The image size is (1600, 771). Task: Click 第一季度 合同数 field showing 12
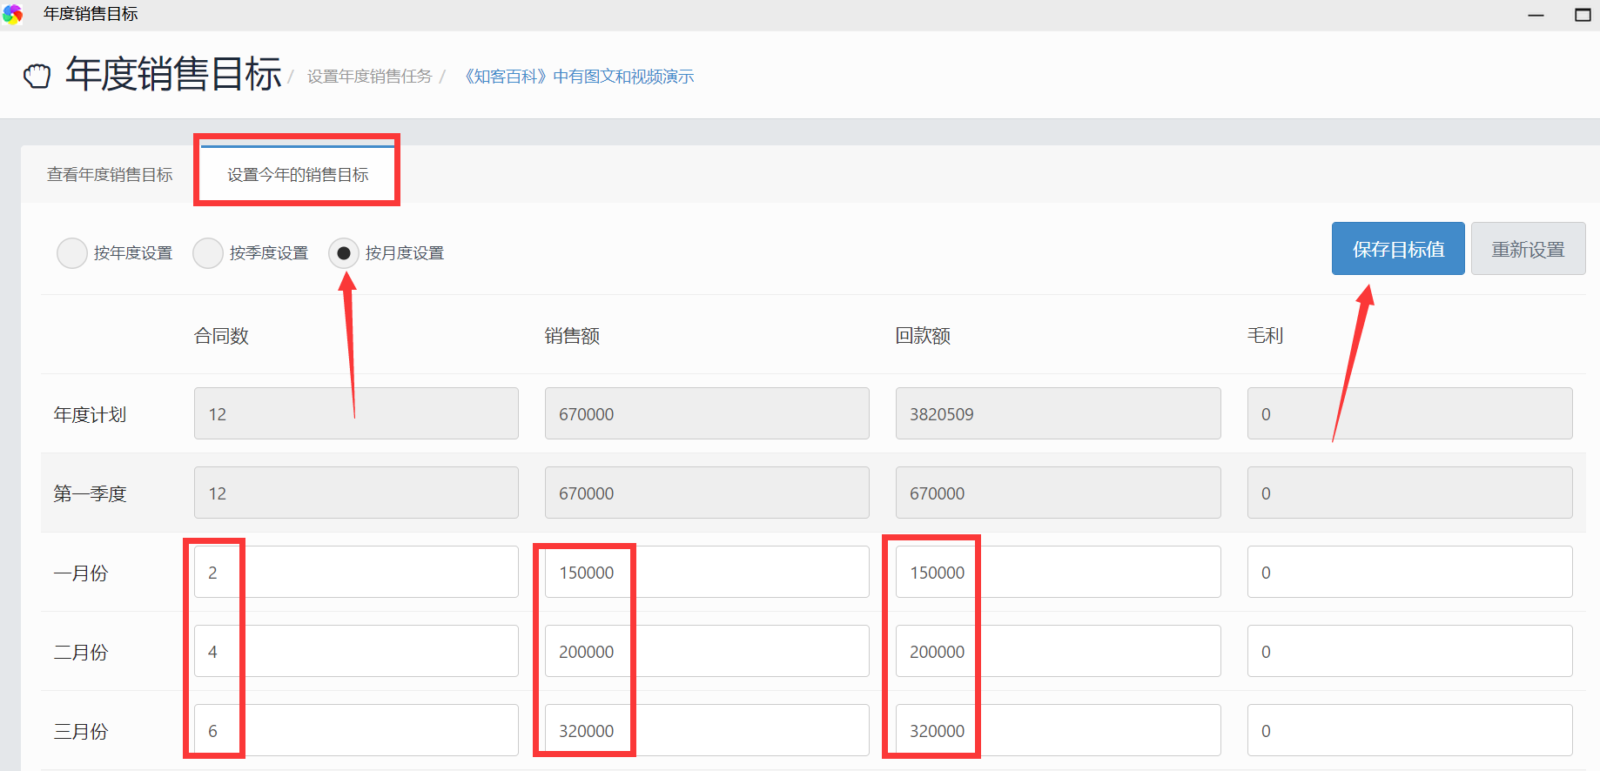[356, 493]
